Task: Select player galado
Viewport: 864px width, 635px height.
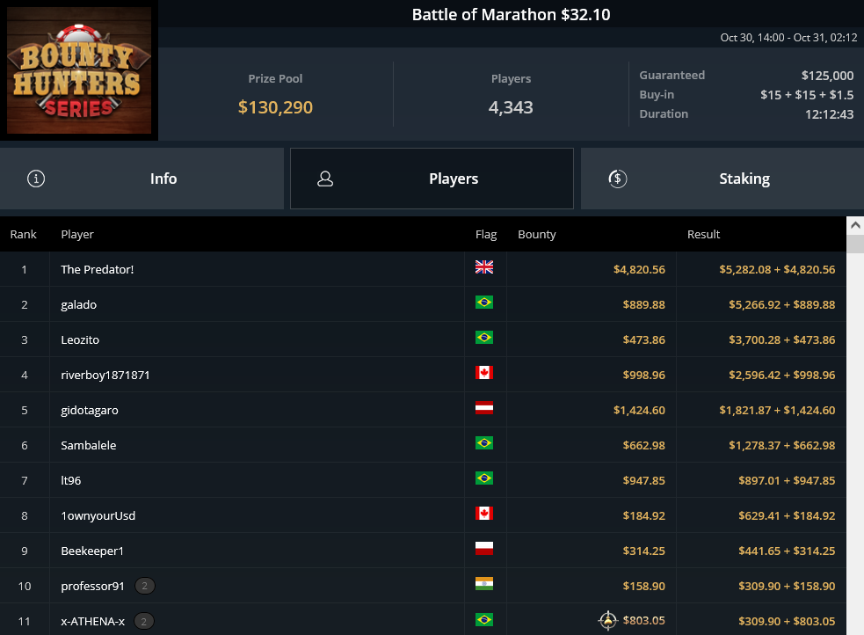Action: pos(79,305)
